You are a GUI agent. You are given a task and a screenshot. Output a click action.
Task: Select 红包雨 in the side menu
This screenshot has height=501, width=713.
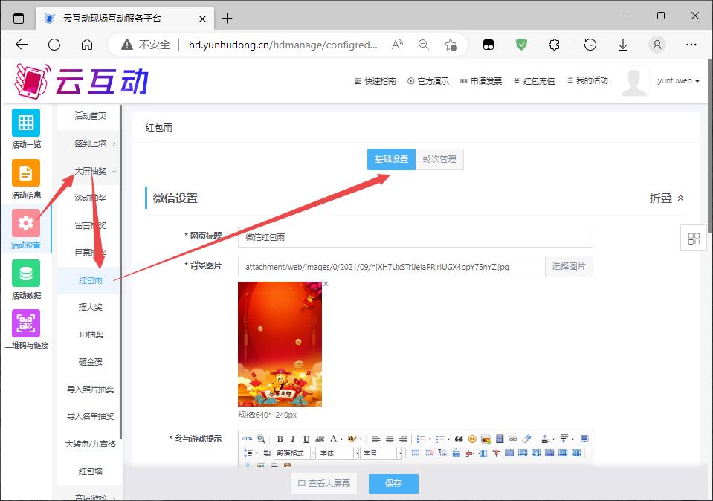click(90, 280)
